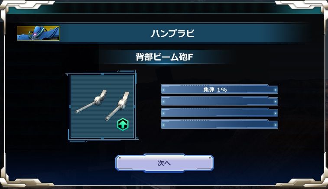This screenshot has height=189, width=328.
Task: Select the third empty bonus slot bar
Action: (x=219, y=113)
